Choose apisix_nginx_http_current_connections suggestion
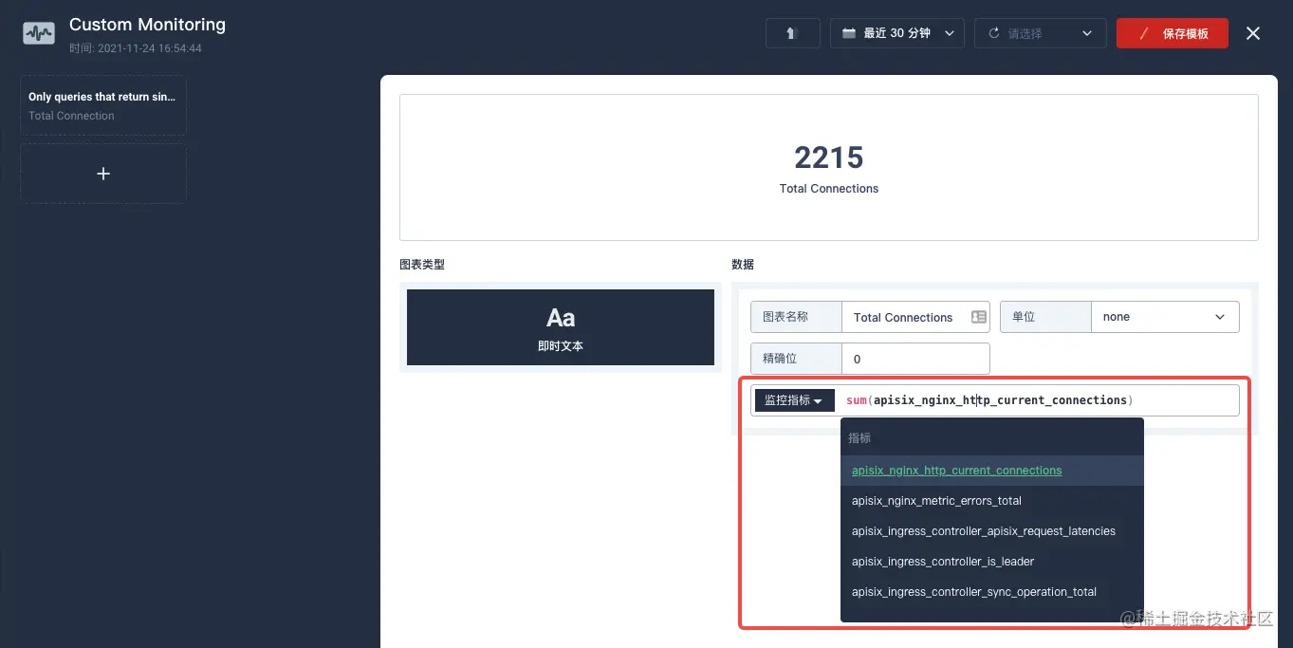This screenshot has width=1293, height=648. (992, 471)
